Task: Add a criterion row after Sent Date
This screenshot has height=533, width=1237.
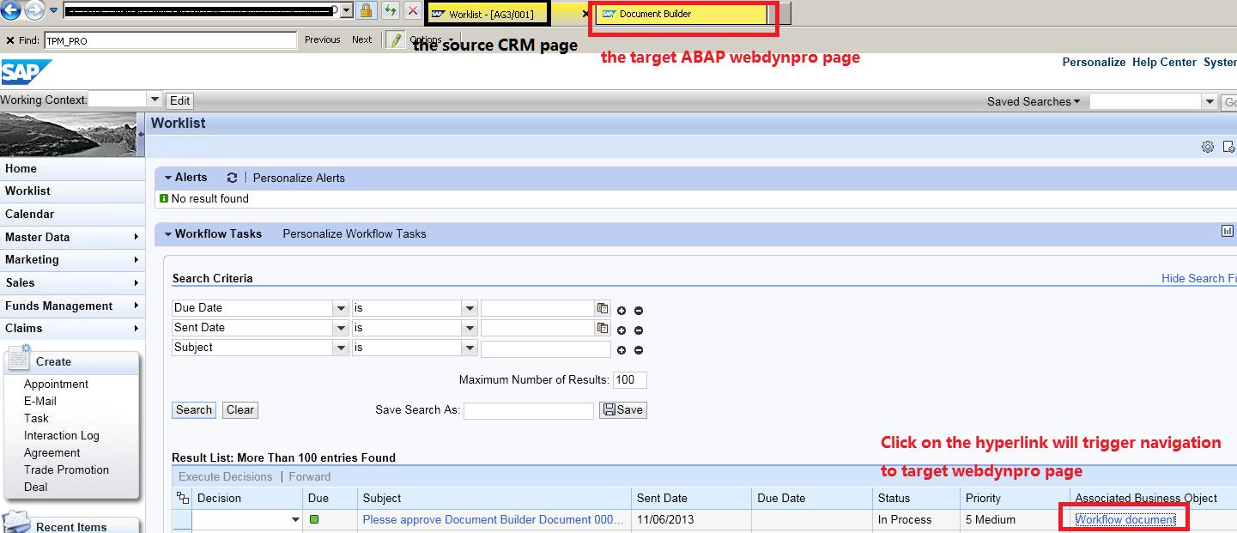Action: [x=622, y=330]
